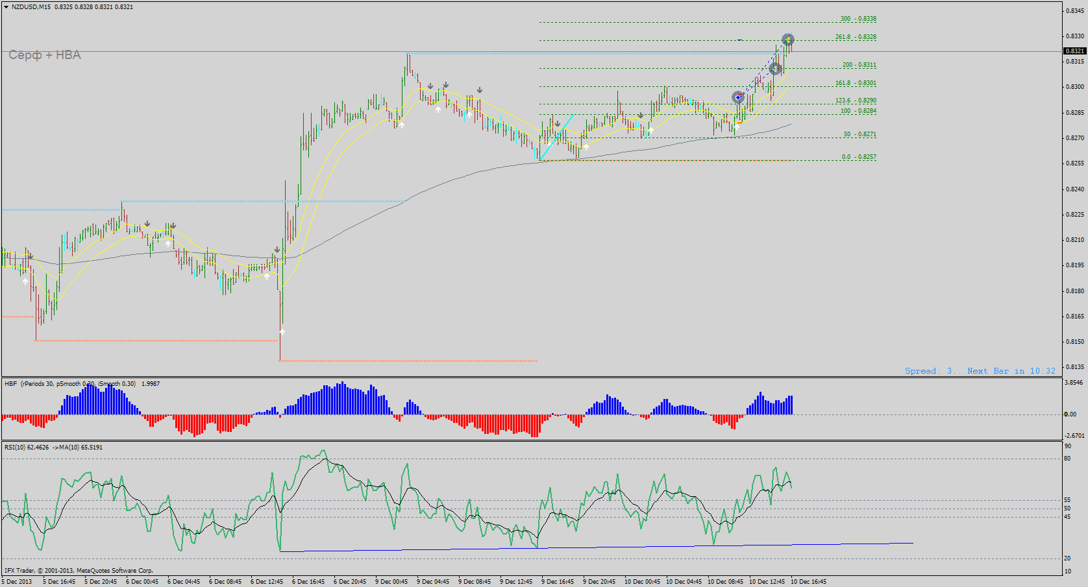The height and width of the screenshot is (587, 1088).
Task: Click time axis label '6 Dec 12:45'
Action: tap(267, 582)
